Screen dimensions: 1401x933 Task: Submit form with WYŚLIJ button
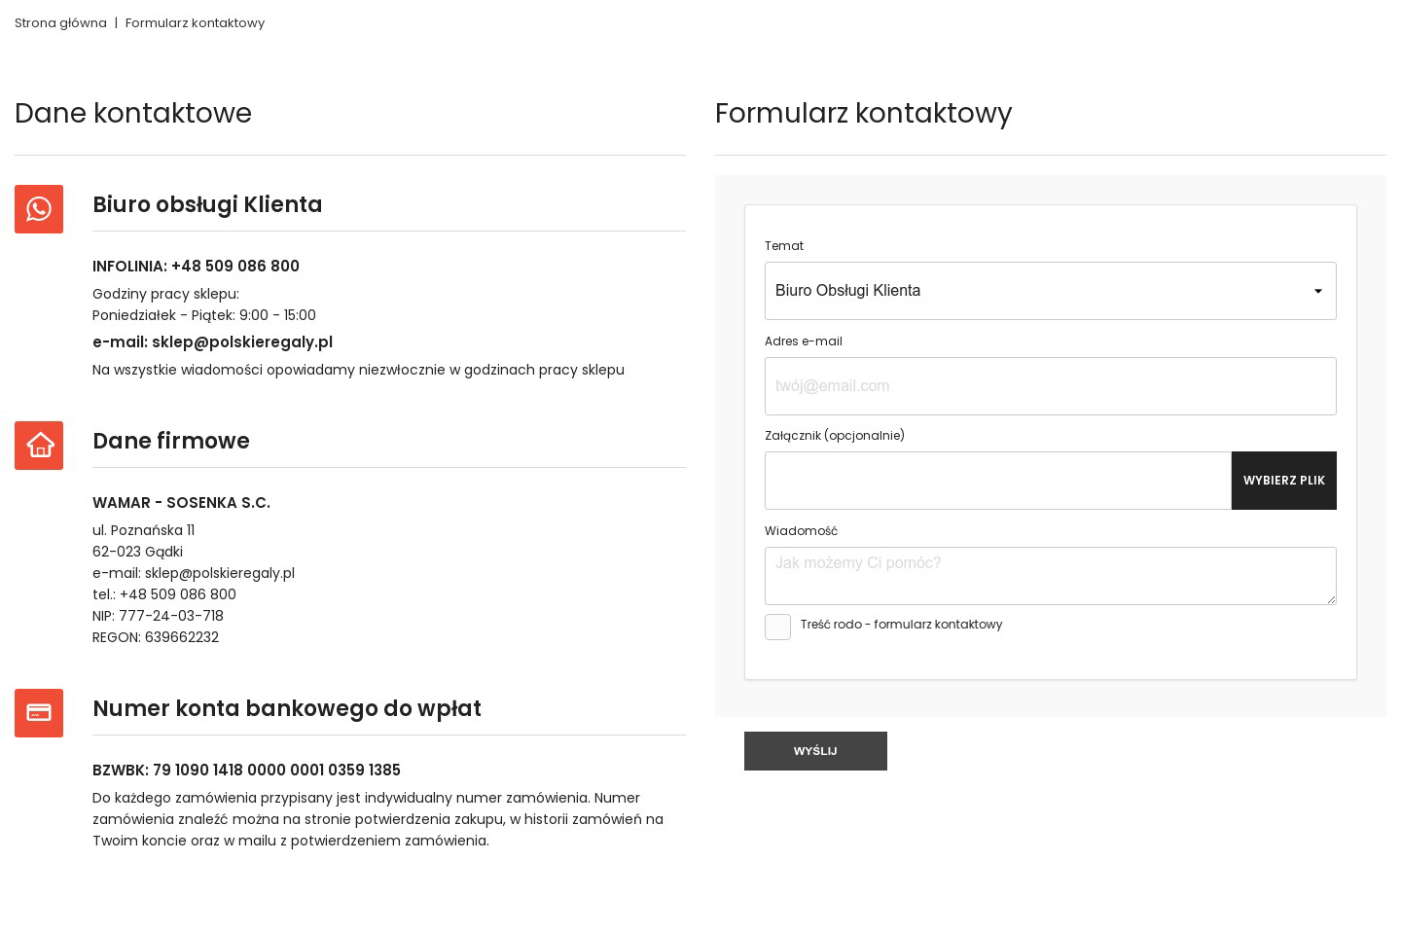click(x=815, y=751)
